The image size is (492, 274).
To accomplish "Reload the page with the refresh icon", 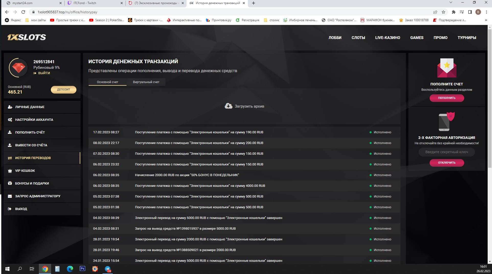I will (x=23, y=12).
